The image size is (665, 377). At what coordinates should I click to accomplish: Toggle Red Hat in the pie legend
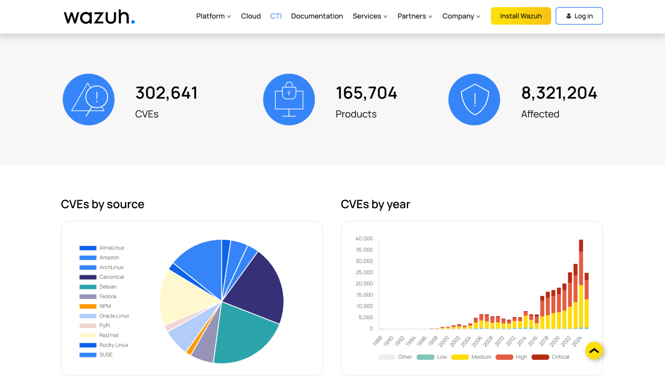[x=99, y=335]
